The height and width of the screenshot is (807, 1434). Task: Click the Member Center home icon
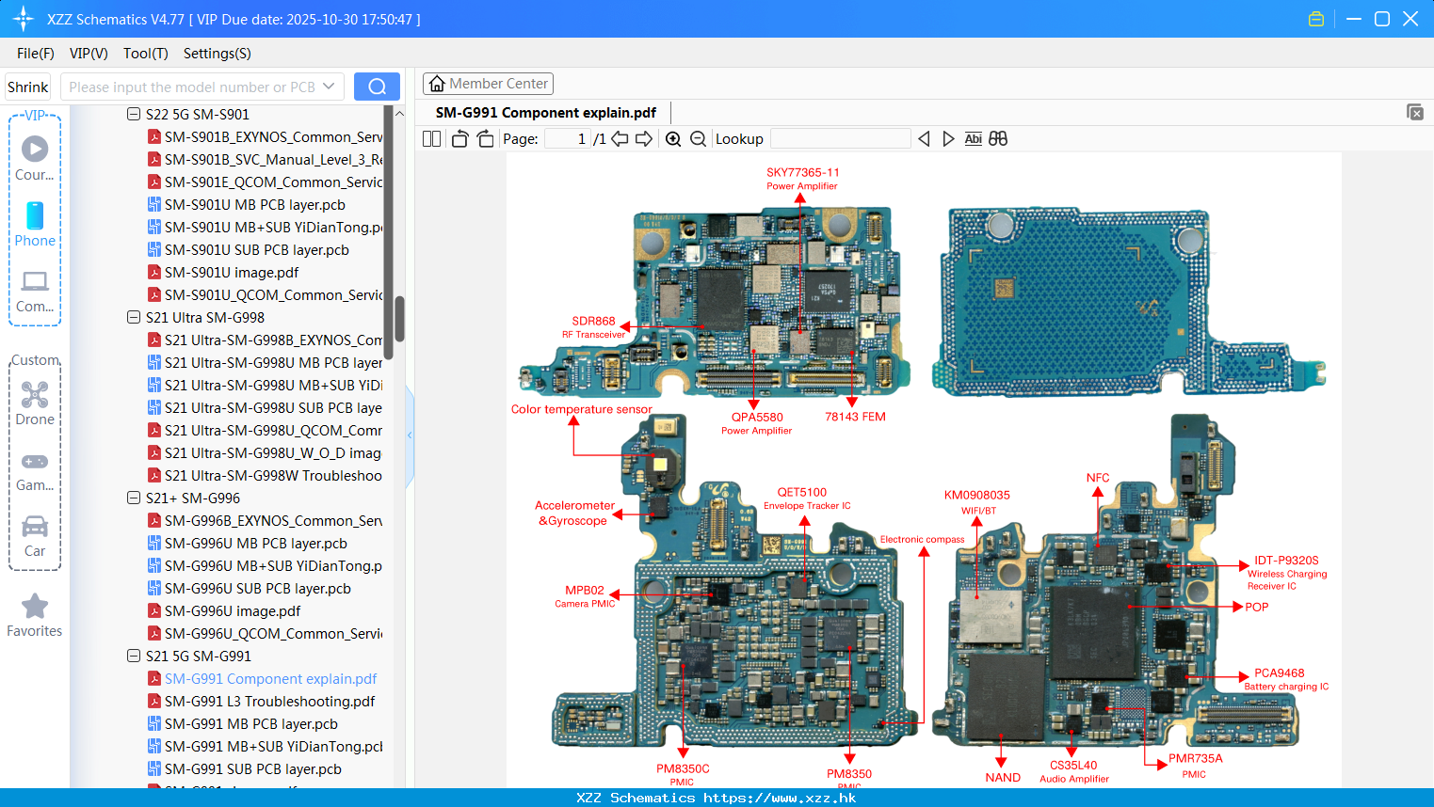point(437,84)
